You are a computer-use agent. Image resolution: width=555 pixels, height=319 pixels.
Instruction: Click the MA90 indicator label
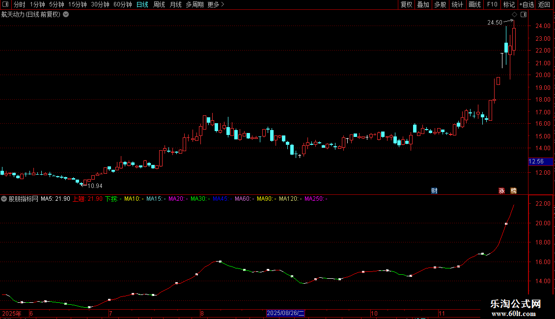(266, 199)
